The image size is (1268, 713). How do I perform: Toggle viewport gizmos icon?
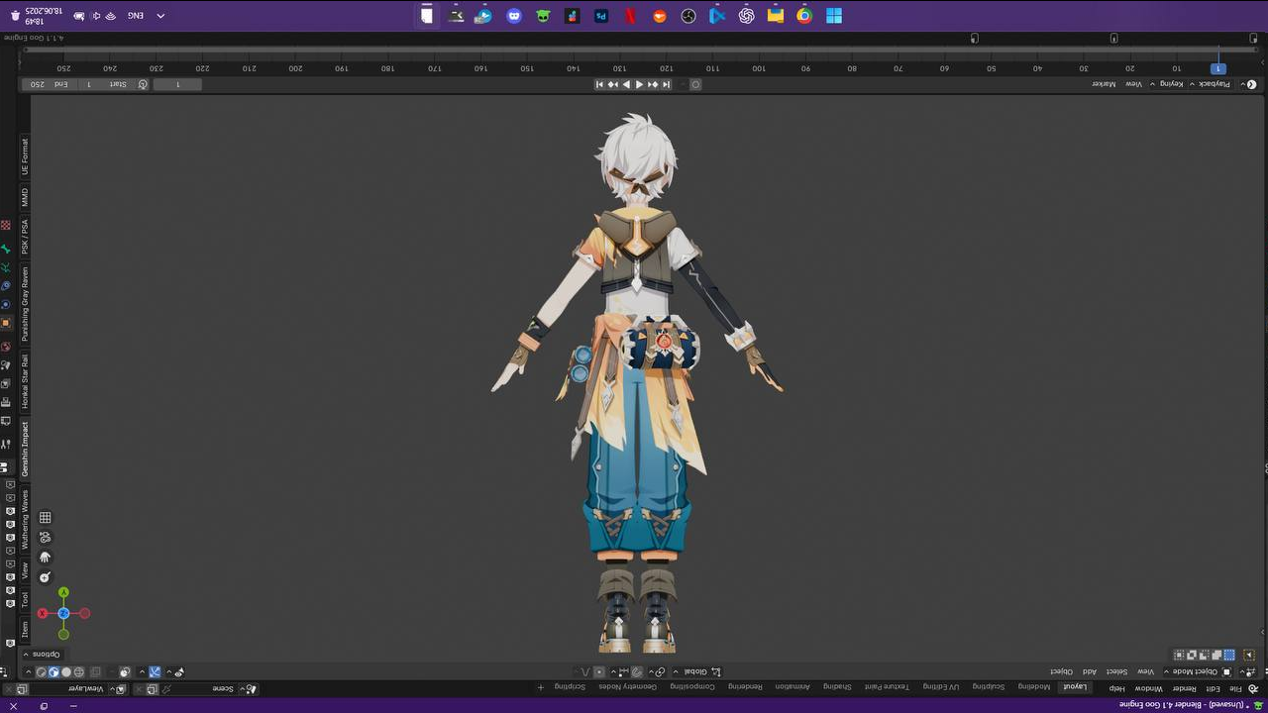tap(155, 672)
